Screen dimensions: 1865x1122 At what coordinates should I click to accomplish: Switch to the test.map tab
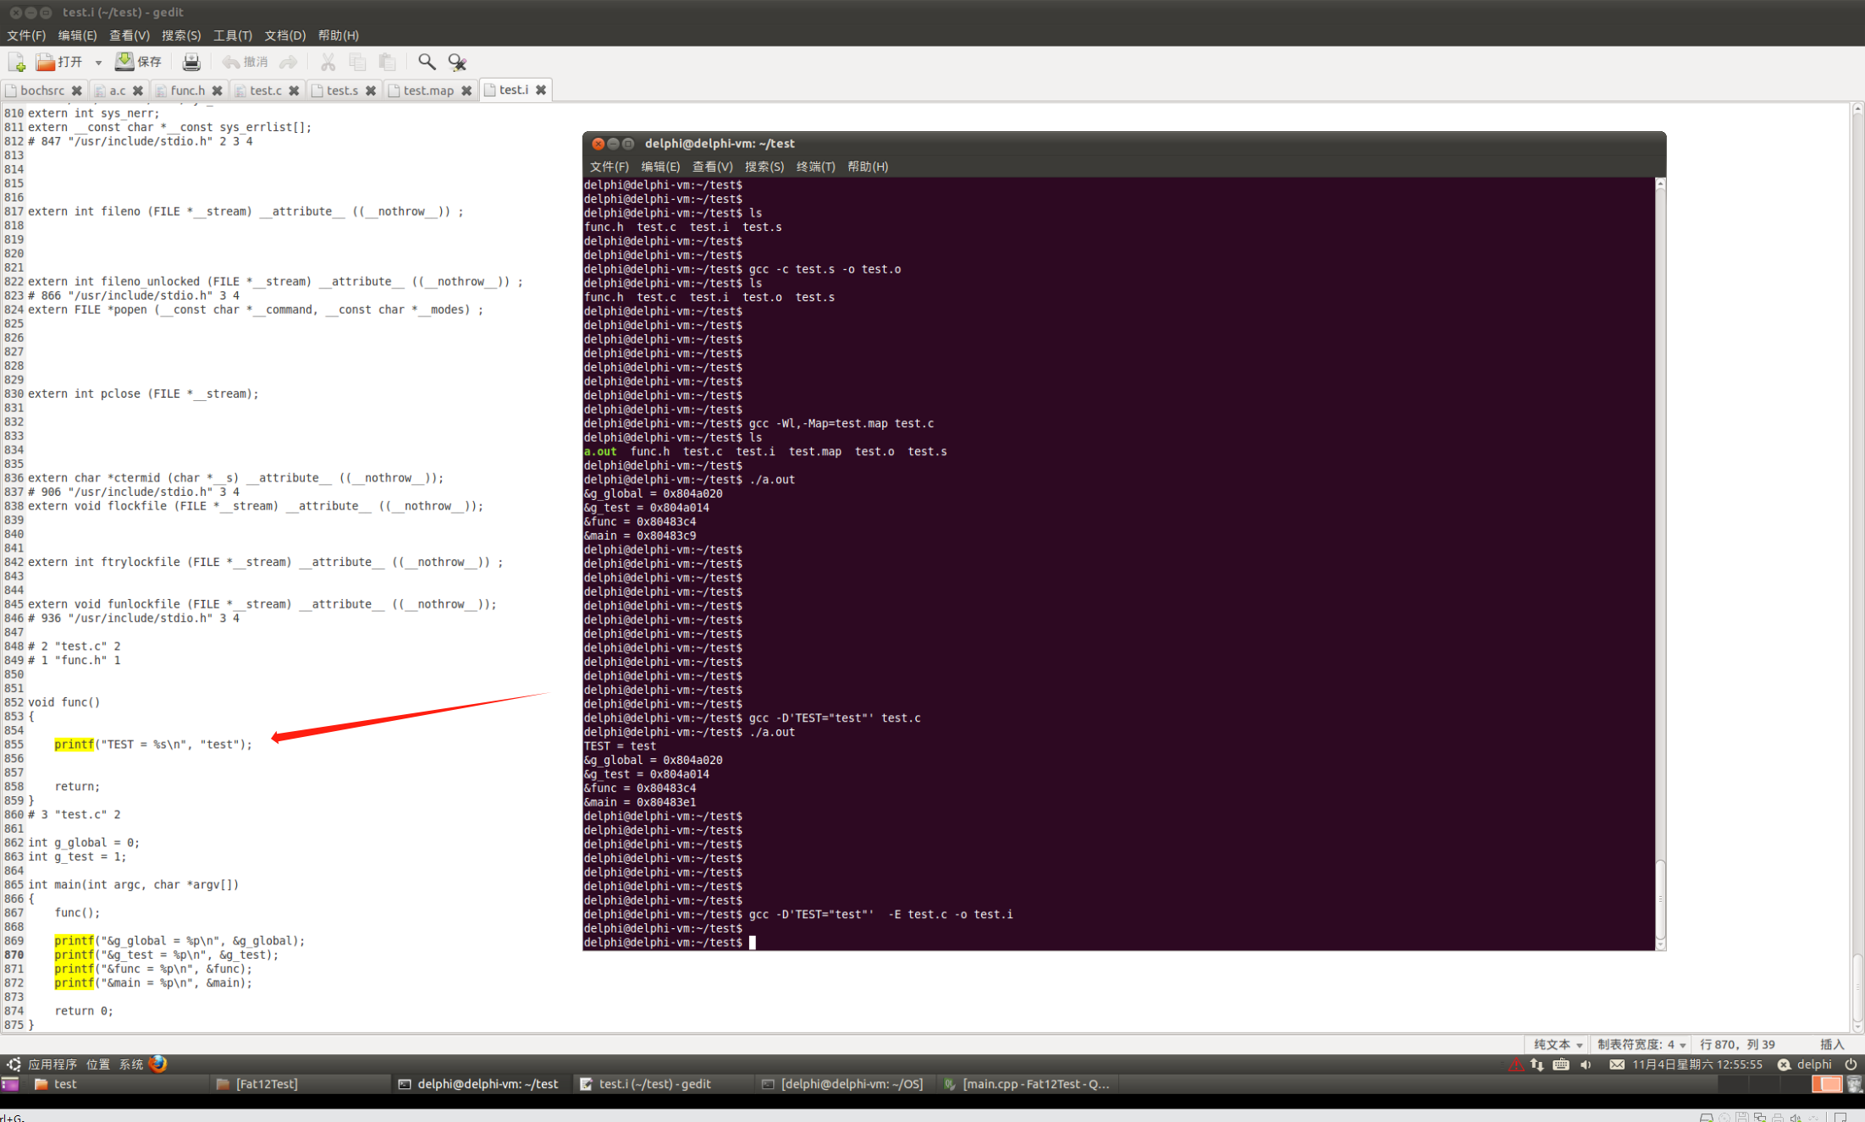428,91
